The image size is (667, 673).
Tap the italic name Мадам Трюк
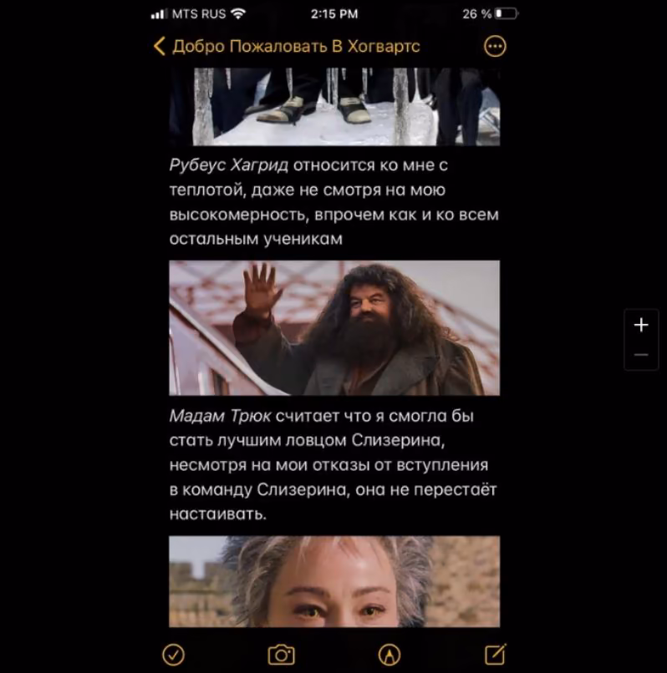[x=220, y=416]
